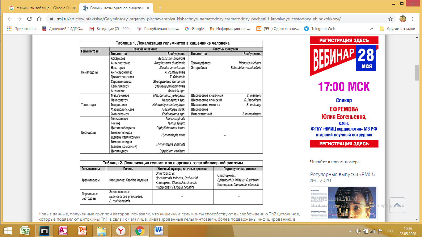Show hidden system tray icons

[351, 231]
